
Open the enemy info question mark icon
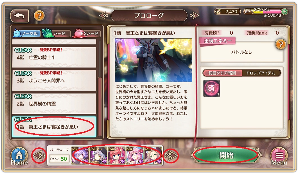281,44
